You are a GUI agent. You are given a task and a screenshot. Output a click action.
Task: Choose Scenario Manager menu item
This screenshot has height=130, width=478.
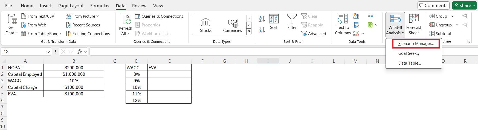(416, 44)
